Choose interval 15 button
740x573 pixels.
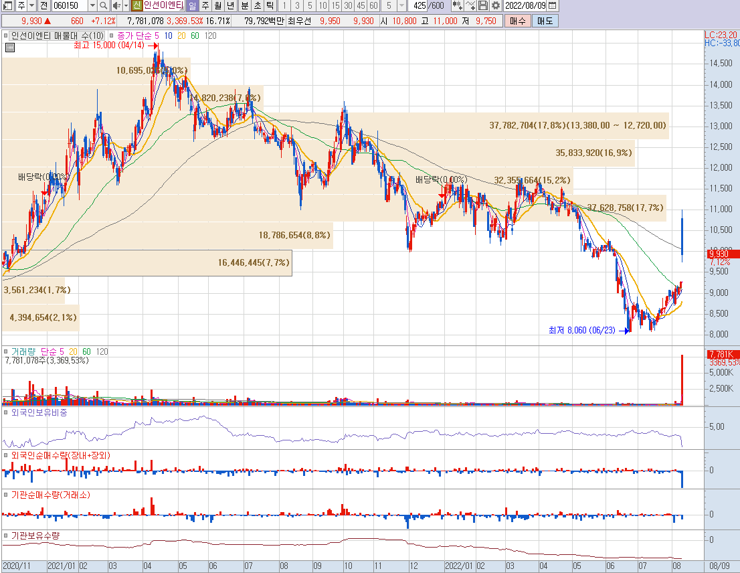[x=335, y=5]
